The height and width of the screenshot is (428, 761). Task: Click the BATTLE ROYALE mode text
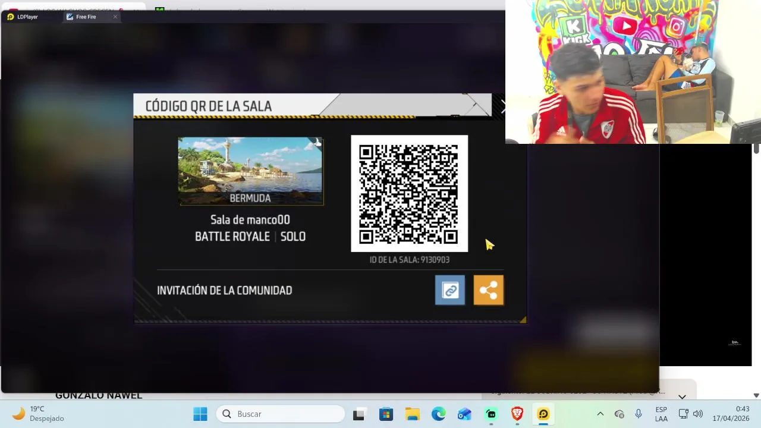tap(232, 237)
